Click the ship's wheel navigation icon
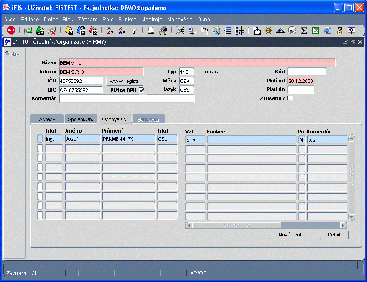Image resolution: width=367 pixels, height=282 pixels. click(269, 31)
